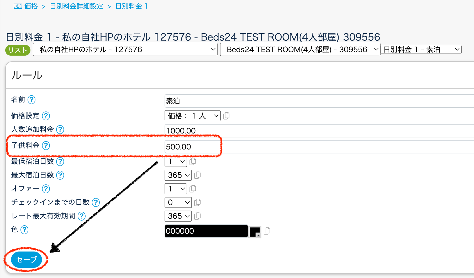Image resolution: width=474 pixels, height=278 pixels.
Task: Click inside the 子供料金 500.00 input field
Action: [x=192, y=147]
